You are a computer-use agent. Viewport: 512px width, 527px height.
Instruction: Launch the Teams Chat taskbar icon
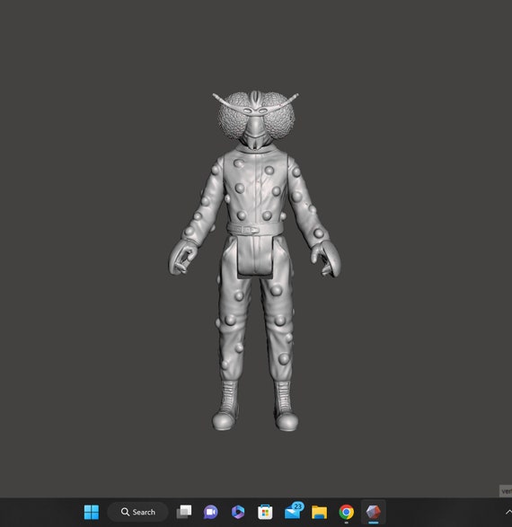coord(211,513)
